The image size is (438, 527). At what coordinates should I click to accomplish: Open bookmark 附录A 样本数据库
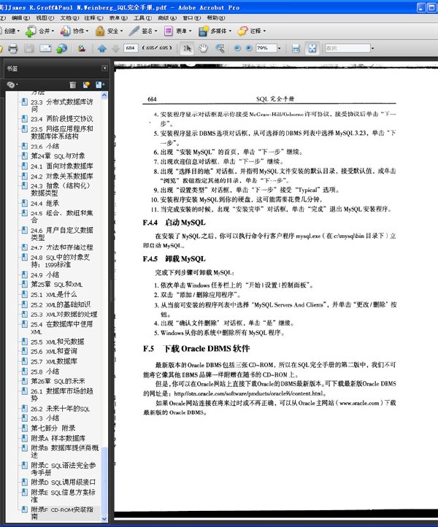pos(58,438)
